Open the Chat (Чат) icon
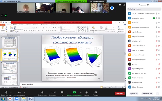 (x=62, y=92)
